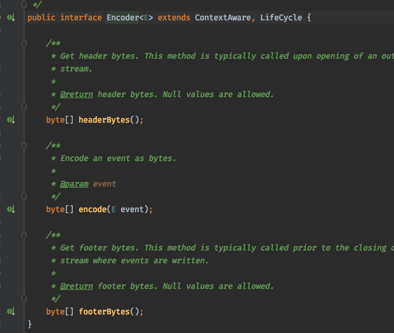394x333 pixels.
Task: Click the 'event' word in @param Javadoc
Action: coord(105,184)
